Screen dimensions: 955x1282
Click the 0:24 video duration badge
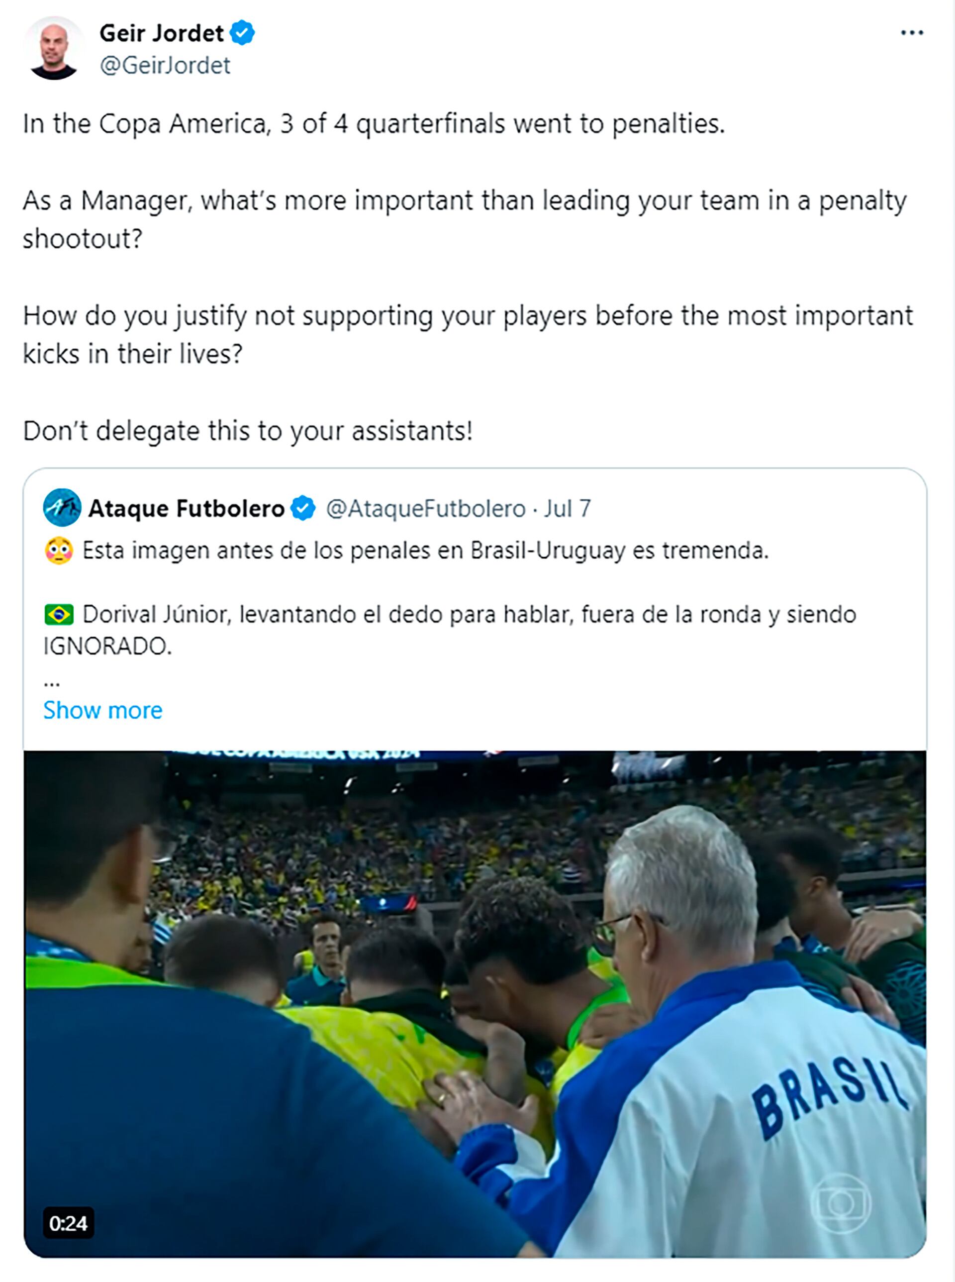68,1223
